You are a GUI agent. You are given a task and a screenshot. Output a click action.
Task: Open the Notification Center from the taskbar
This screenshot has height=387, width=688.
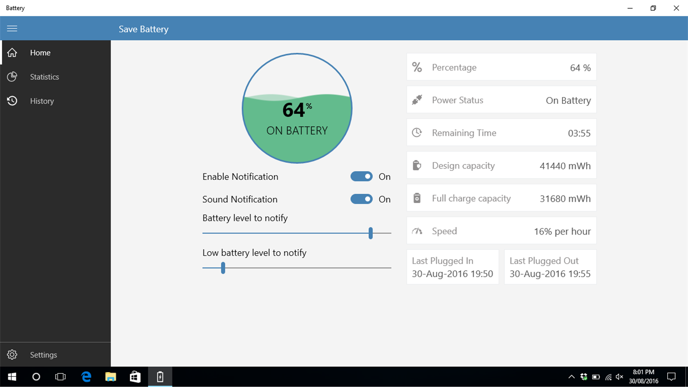(x=672, y=377)
